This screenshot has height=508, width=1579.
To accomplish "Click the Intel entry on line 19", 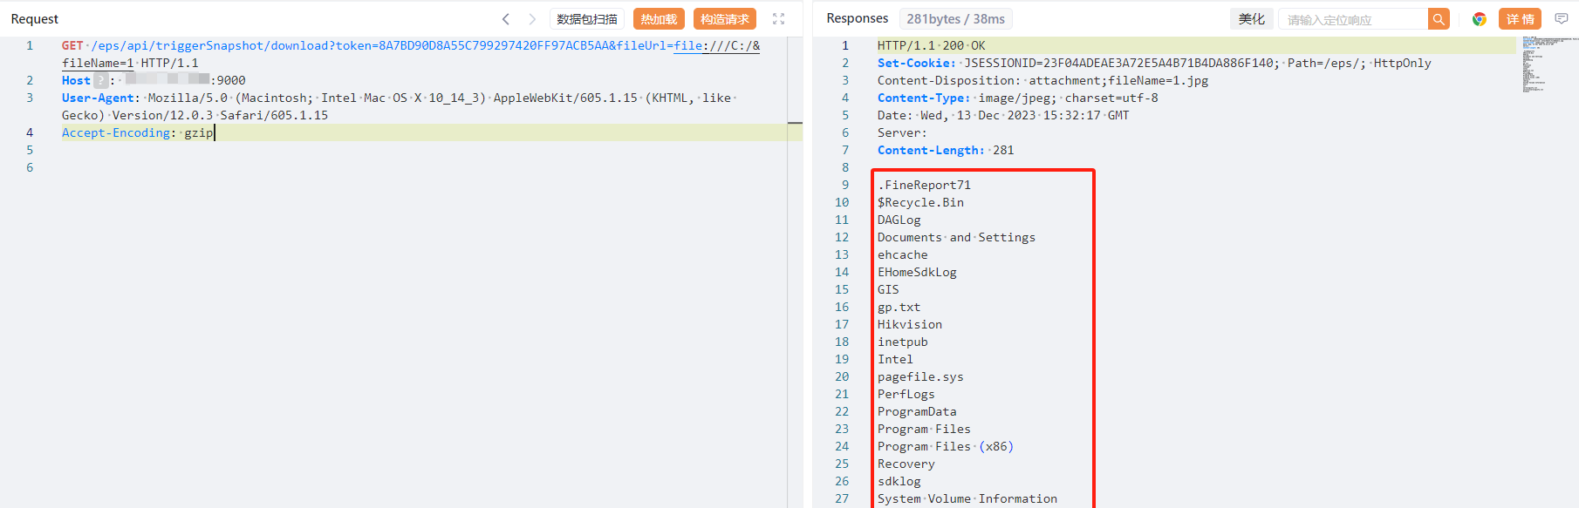I will click(895, 359).
